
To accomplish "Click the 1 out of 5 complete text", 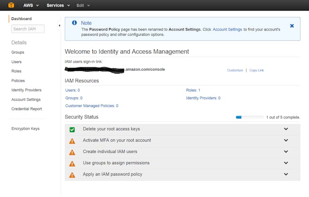I will (x=283, y=117).
